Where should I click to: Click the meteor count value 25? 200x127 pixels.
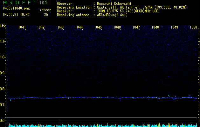coord(46,15)
